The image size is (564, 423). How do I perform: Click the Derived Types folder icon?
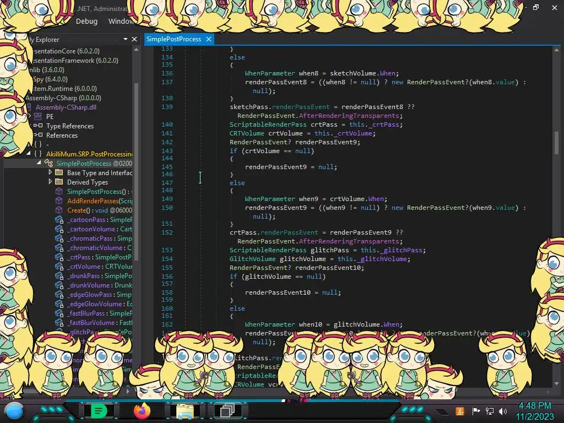pos(59,182)
